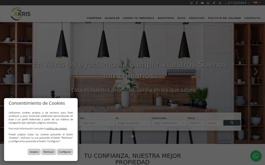This screenshot has height=165, width=265.
Task: Run property search with magnifier button
Action: 232,123
